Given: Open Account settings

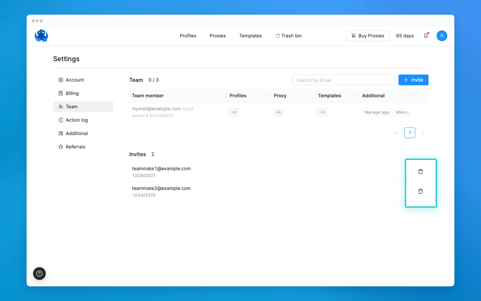Looking at the screenshot, I should (83, 80).
